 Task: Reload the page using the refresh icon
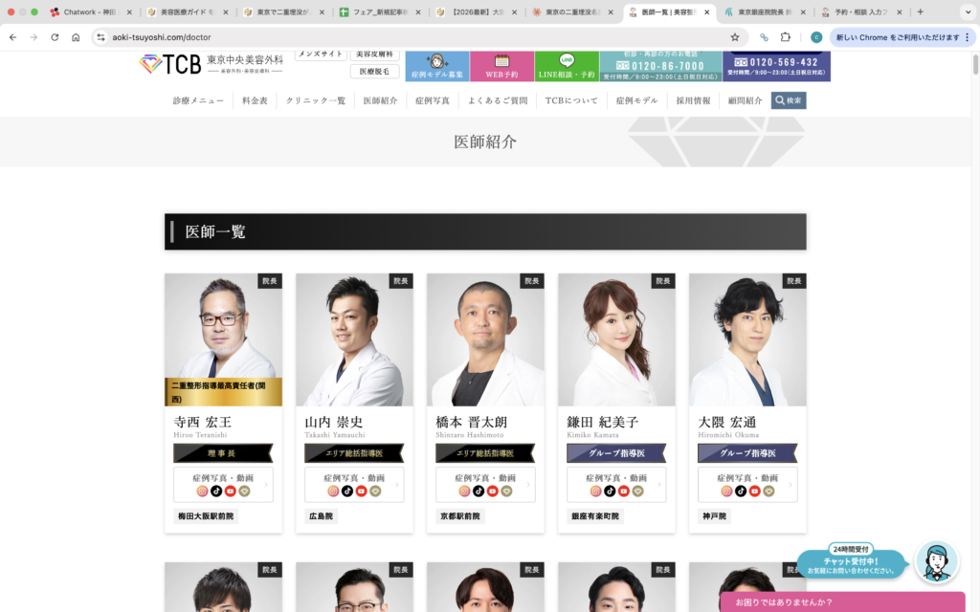[55, 37]
